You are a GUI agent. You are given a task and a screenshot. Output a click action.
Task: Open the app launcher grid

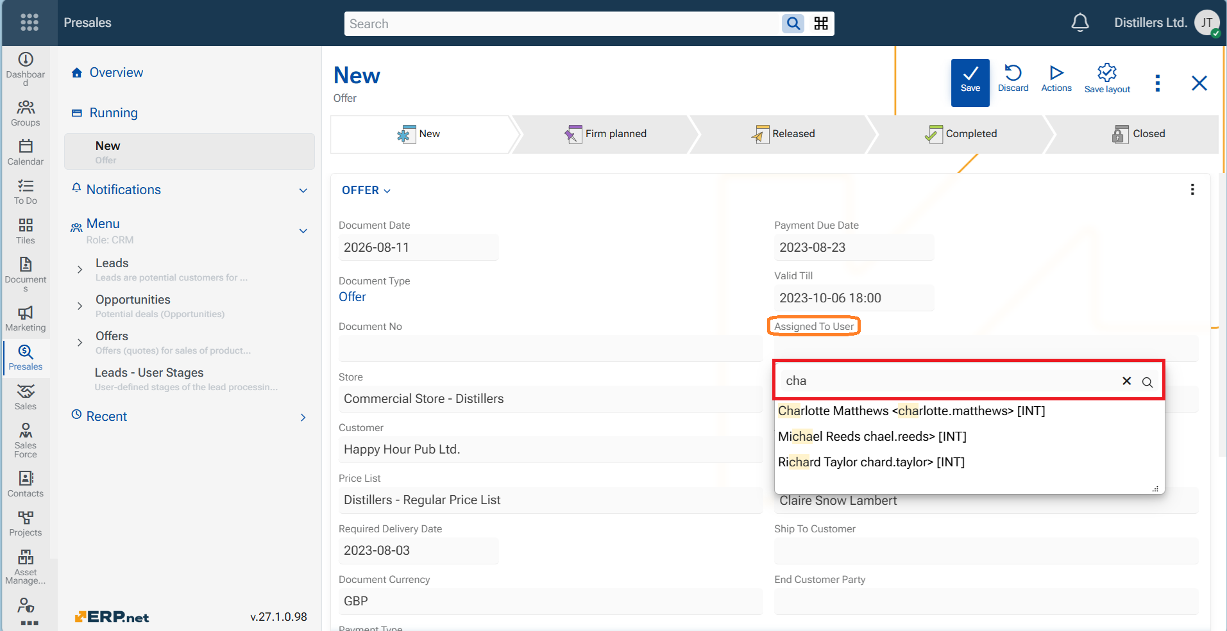click(30, 22)
